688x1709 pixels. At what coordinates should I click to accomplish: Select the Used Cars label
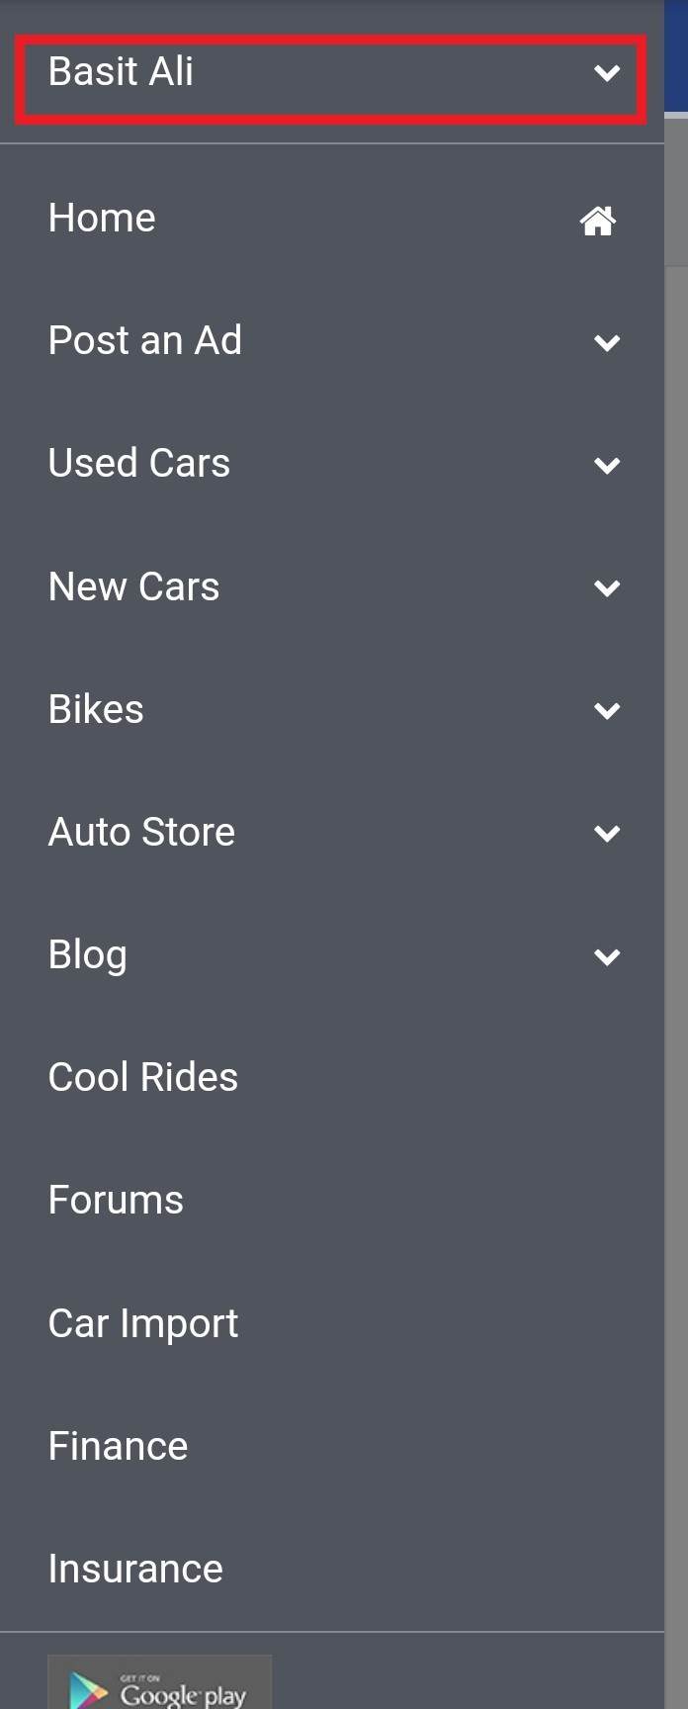click(139, 463)
